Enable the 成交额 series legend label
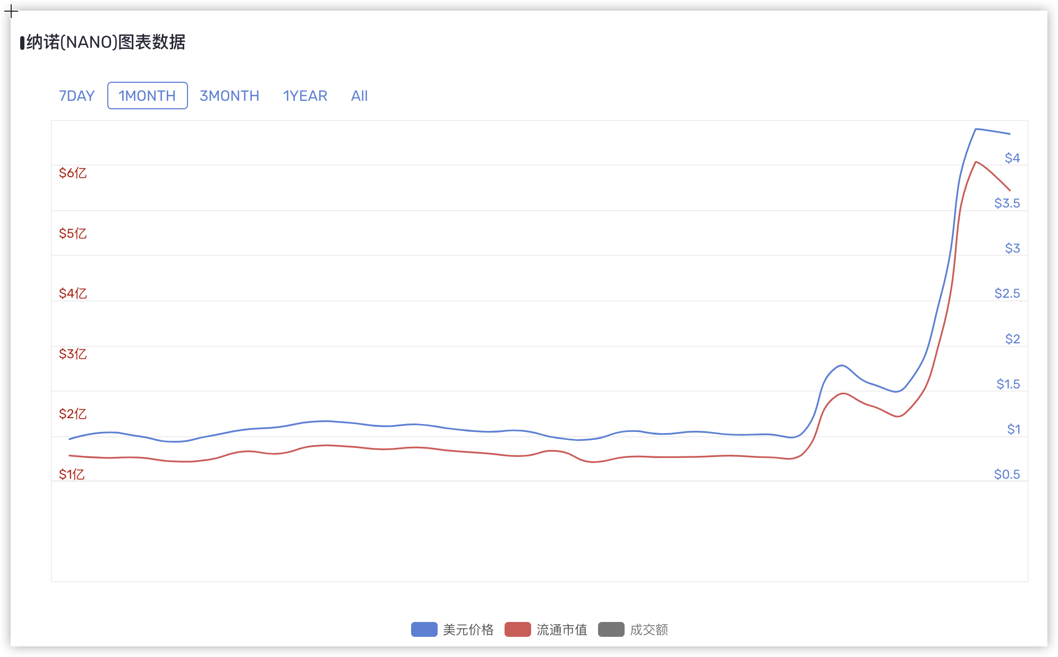The image size is (1058, 657). click(x=649, y=630)
